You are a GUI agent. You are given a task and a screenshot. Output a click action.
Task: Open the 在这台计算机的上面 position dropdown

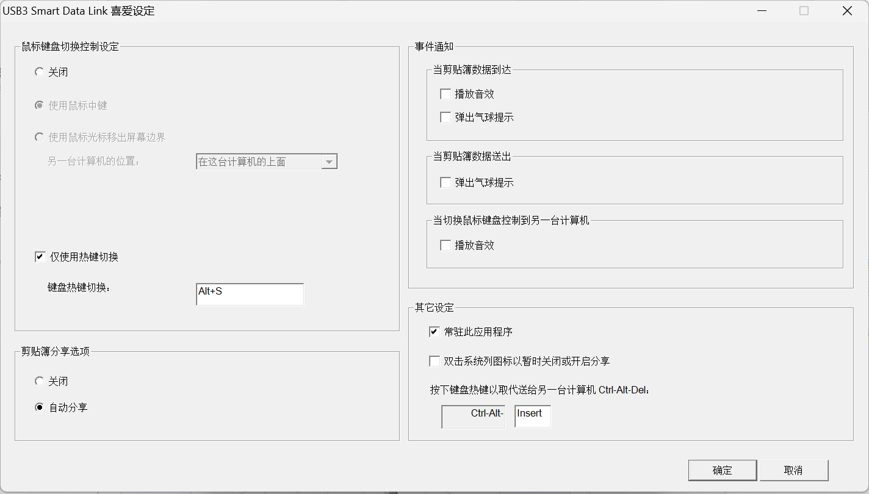329,162
